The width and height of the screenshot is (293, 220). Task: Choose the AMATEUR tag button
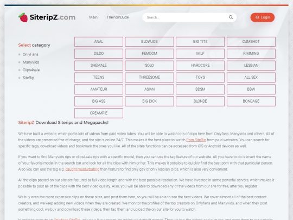[99, 89]
